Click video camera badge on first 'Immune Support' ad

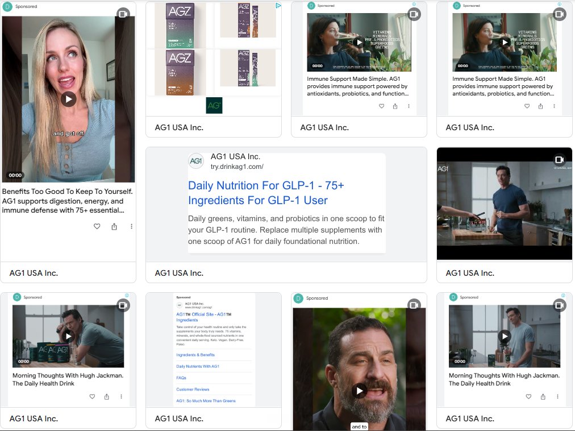[x=414, y=14]
